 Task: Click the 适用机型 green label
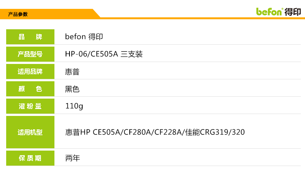[30, 132]
